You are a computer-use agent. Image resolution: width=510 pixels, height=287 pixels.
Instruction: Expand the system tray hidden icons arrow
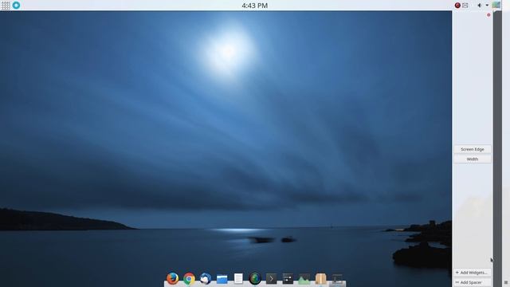tap(487, 6)
